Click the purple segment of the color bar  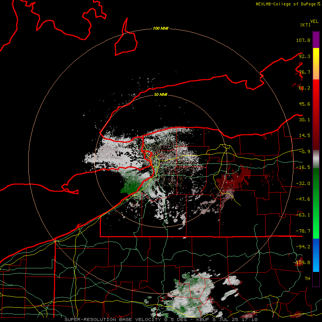tap(316, 40)
